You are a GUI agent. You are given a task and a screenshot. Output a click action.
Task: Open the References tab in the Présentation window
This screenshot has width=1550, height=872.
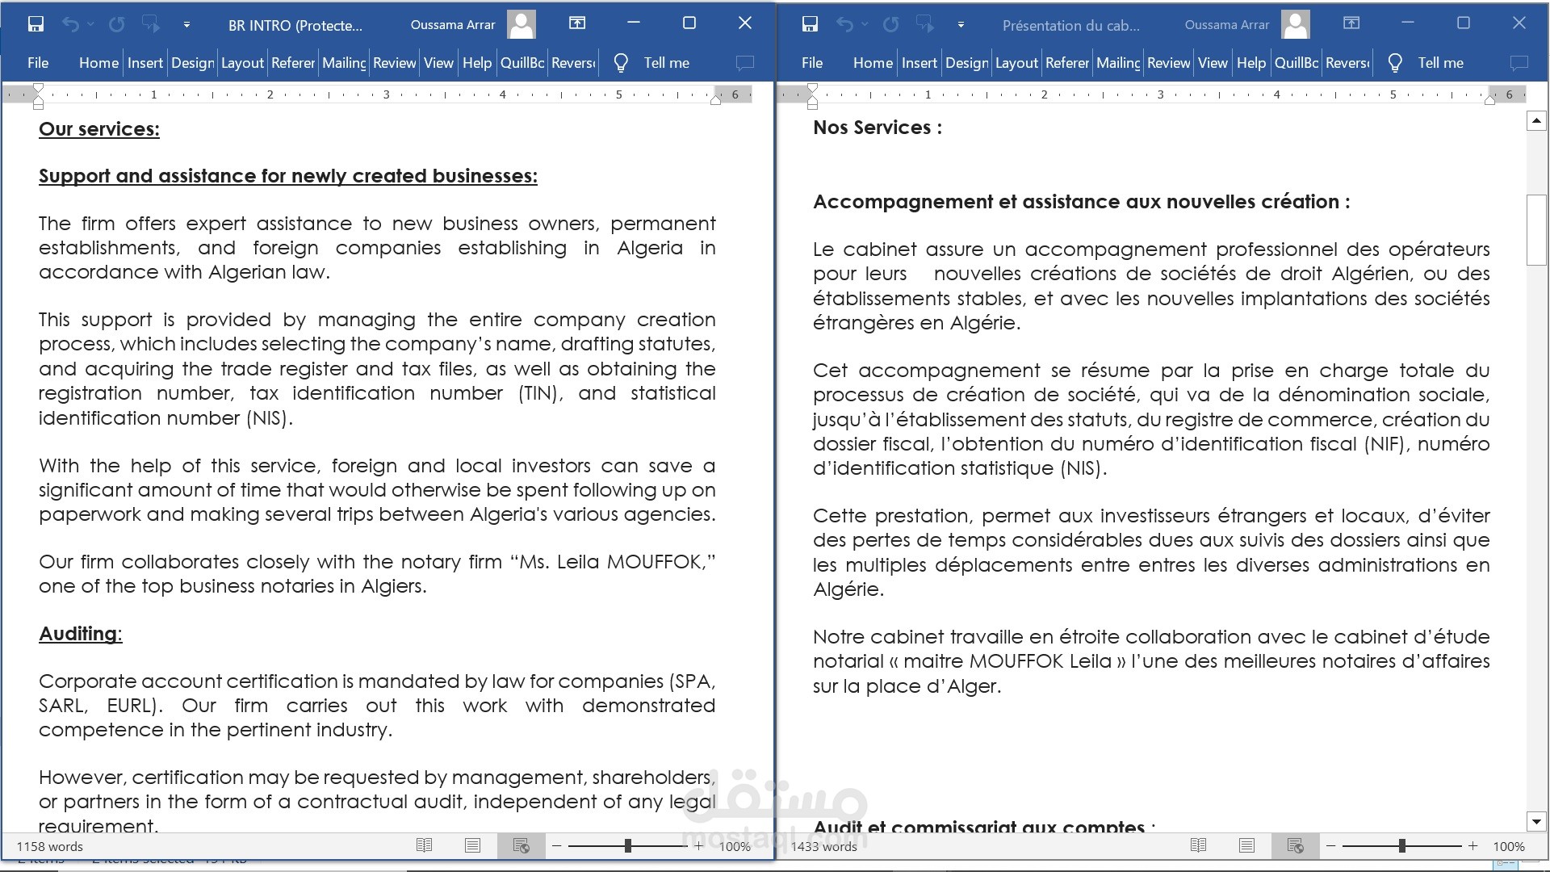pos(1066,63)
